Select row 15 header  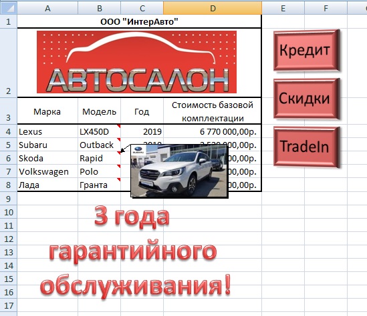tap(9, 279)
